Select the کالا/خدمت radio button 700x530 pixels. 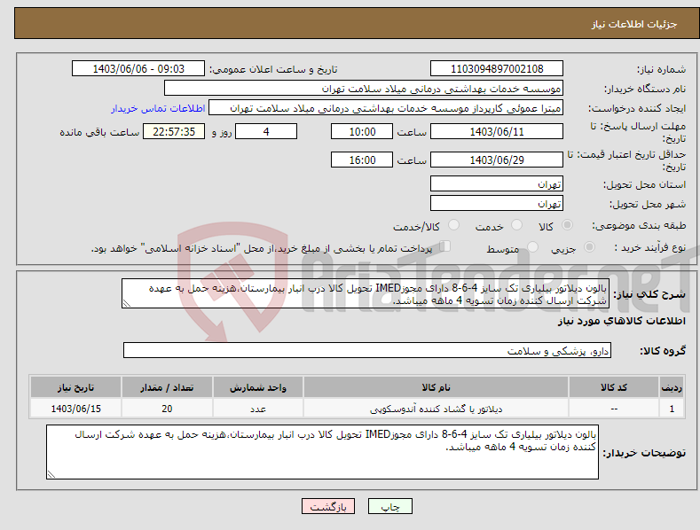point(453,225)
